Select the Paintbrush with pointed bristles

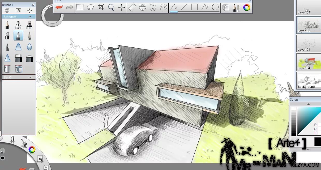click(x=29, y=36)
